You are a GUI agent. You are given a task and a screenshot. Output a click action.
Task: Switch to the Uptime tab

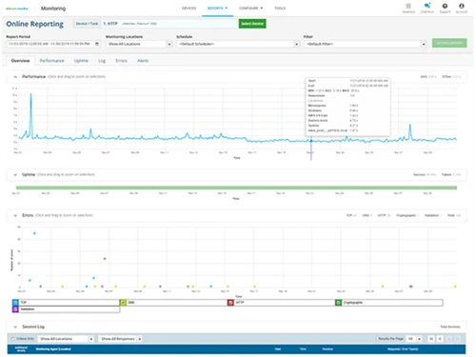[81, 61]
